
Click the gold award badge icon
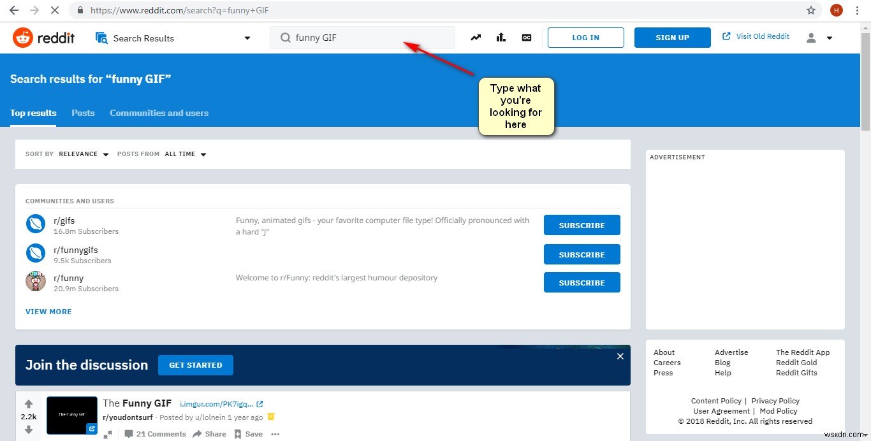pyautogui.click(x=271, y=417)
